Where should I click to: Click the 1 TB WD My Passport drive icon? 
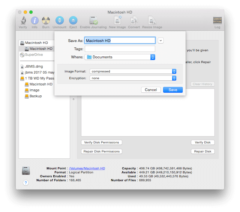click(22, 78)
